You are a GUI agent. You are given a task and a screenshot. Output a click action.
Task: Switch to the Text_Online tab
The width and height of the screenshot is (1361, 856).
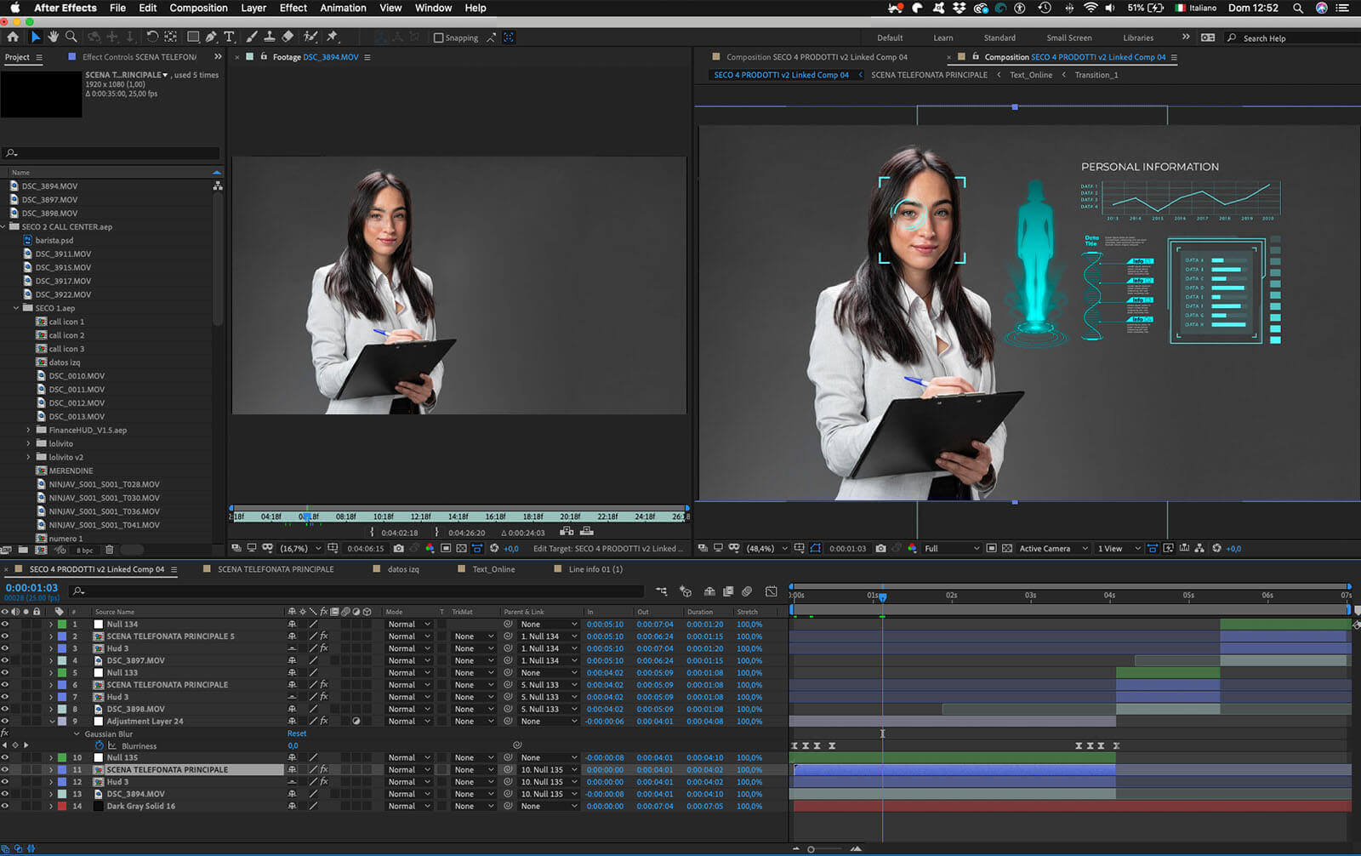492,568
